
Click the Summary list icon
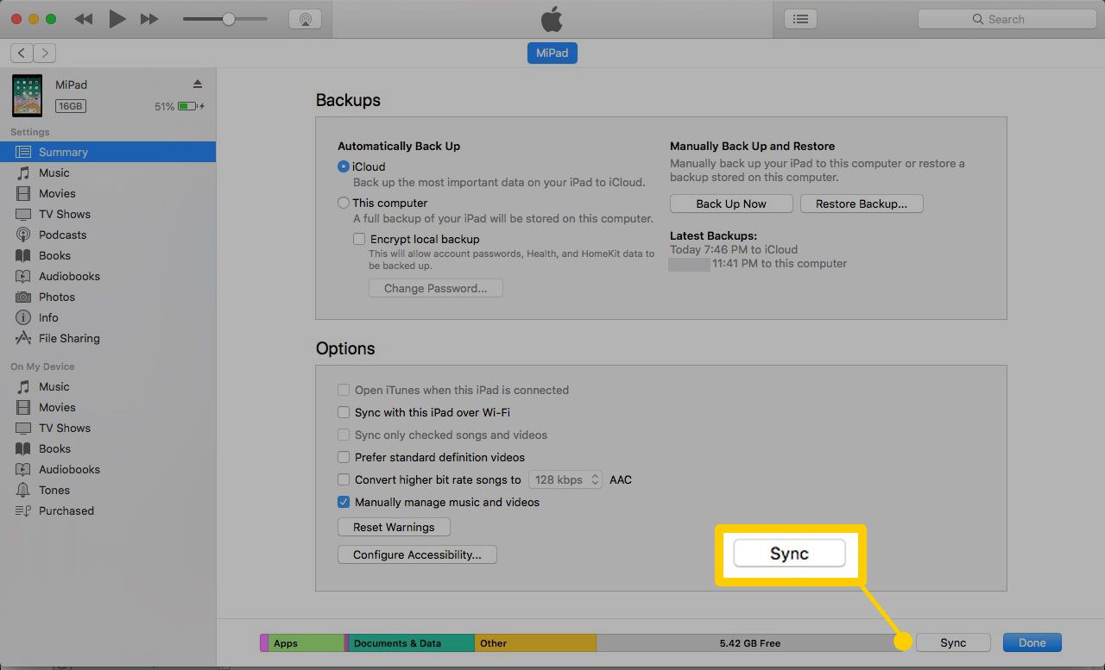[23, 152]
